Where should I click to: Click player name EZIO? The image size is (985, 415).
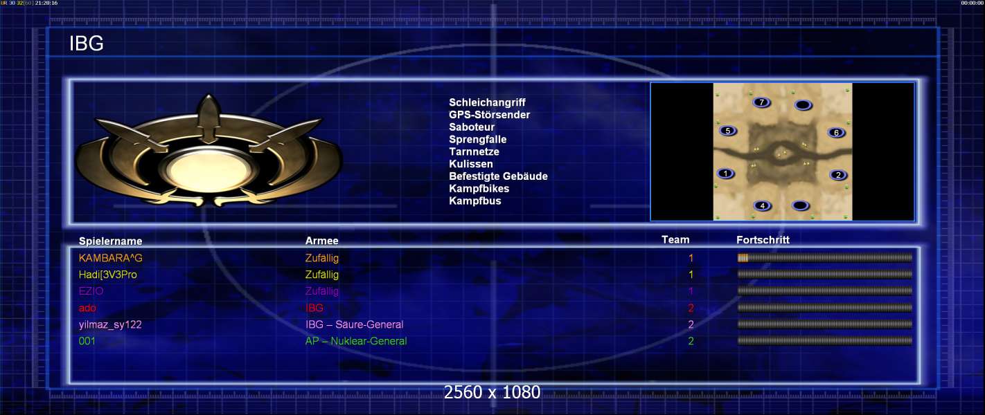pyautogui.click(x=91, y=291)
